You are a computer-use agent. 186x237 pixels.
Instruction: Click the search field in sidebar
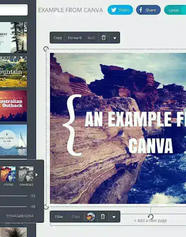point(14,10)
